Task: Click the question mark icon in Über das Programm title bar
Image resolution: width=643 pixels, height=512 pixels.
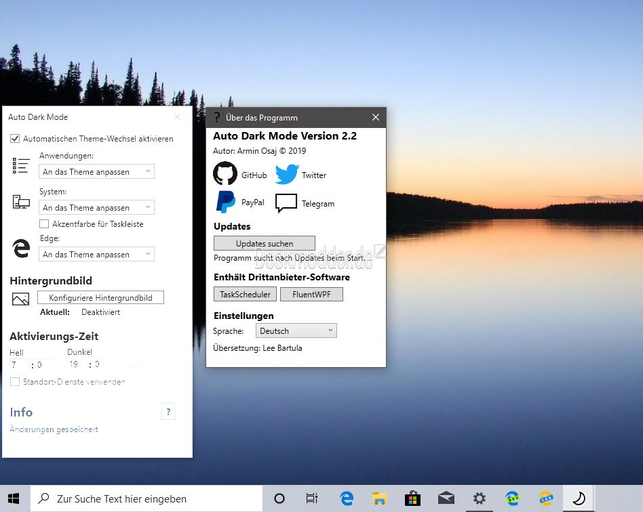Action: [217, 118]
